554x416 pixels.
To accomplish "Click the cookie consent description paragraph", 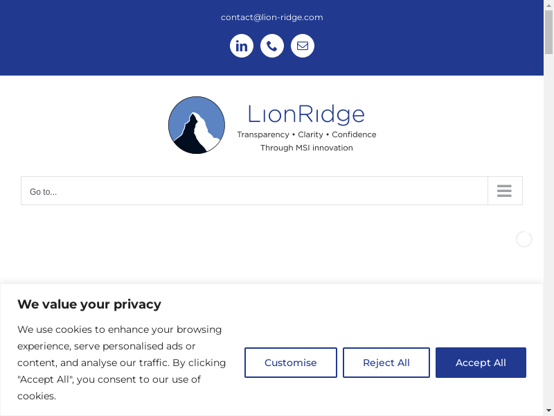I will [122, 363].
